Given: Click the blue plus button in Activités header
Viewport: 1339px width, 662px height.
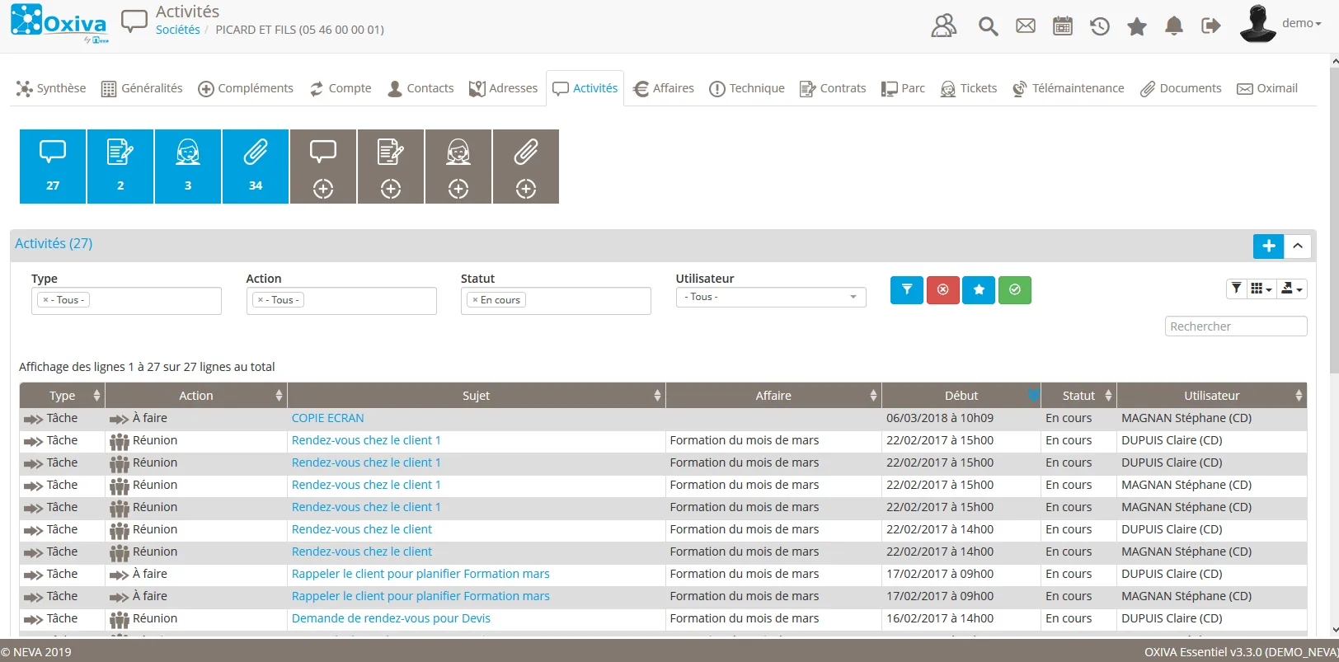Looking at the screenshot, I should (1268, 246).
